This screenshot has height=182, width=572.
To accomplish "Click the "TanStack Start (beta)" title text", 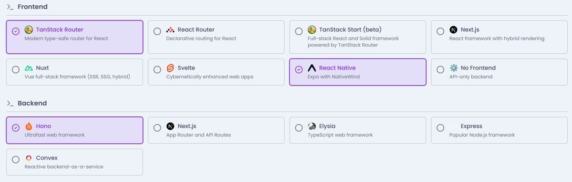I will tap(350, 29).
